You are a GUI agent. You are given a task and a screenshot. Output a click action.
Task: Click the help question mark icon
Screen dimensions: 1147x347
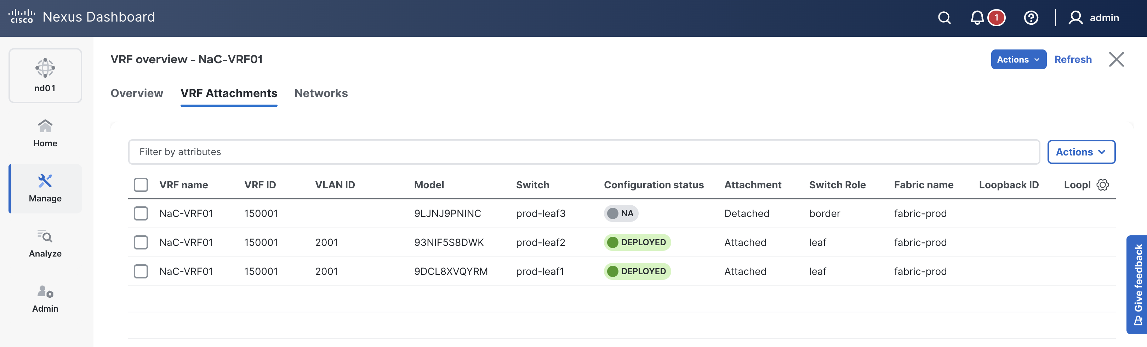(1031, 18)
